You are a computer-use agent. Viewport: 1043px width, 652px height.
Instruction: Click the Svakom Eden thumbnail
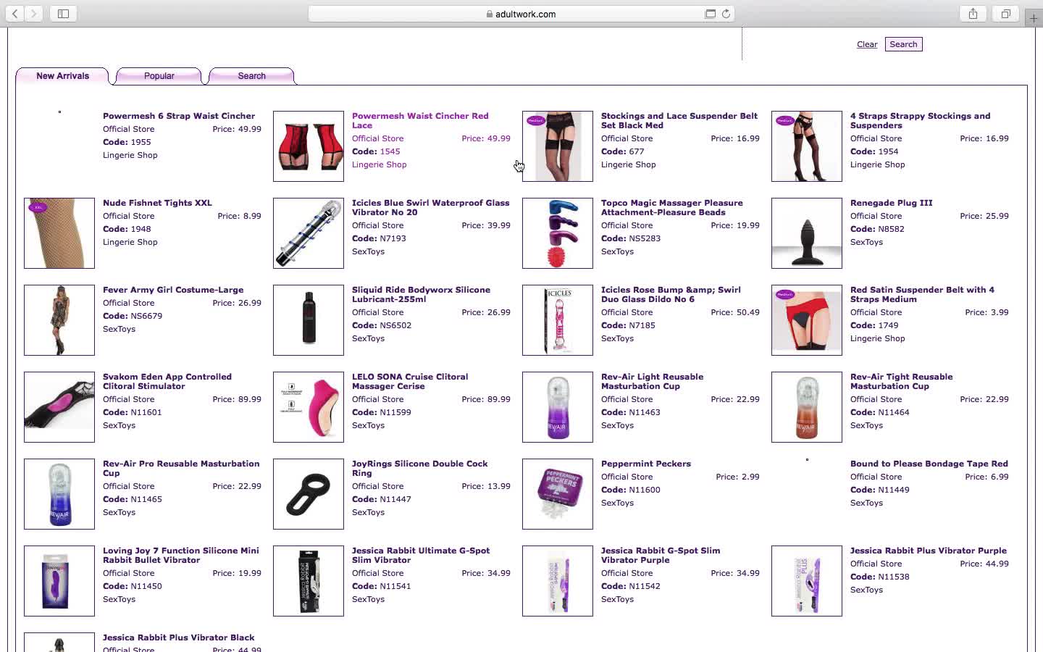[x=59, y=407]
